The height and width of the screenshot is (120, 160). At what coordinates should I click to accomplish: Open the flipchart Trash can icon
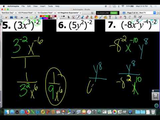(x=155, y=96)
